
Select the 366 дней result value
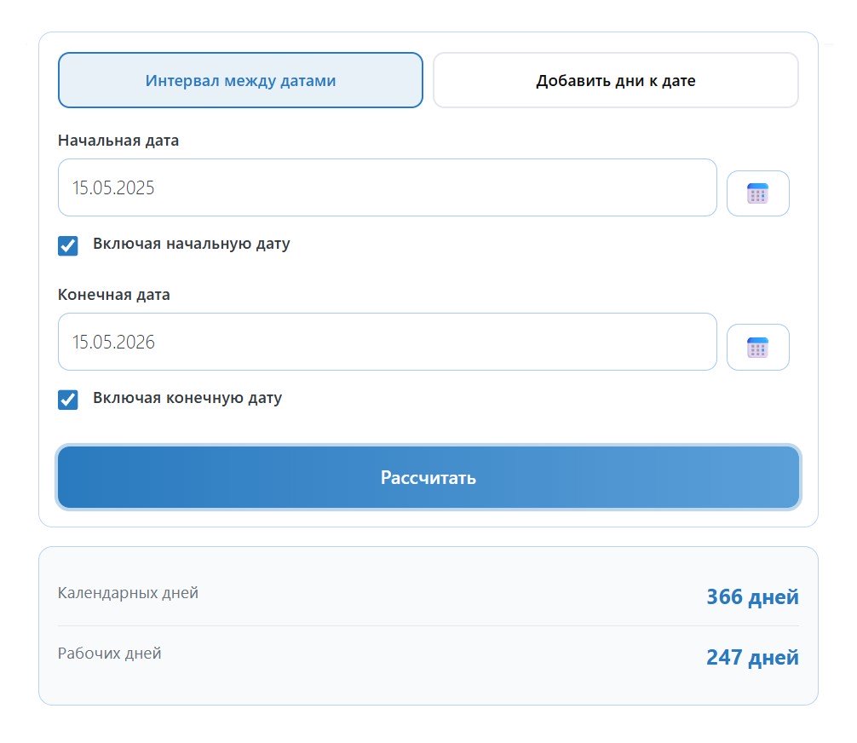click(x=752, y=596)
